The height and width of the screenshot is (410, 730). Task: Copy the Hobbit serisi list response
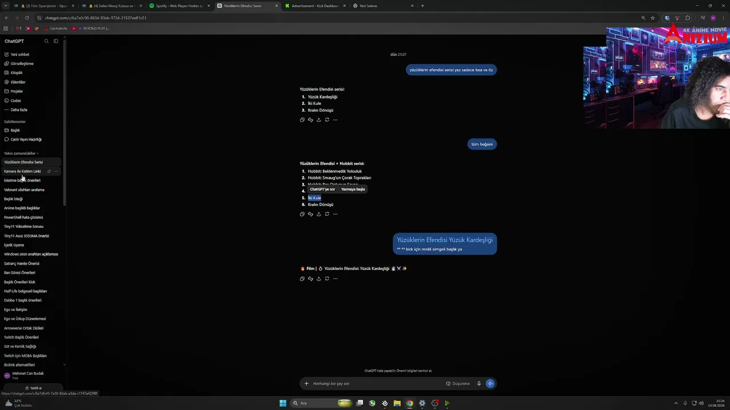pyautogui.click(x=302, y=214)
